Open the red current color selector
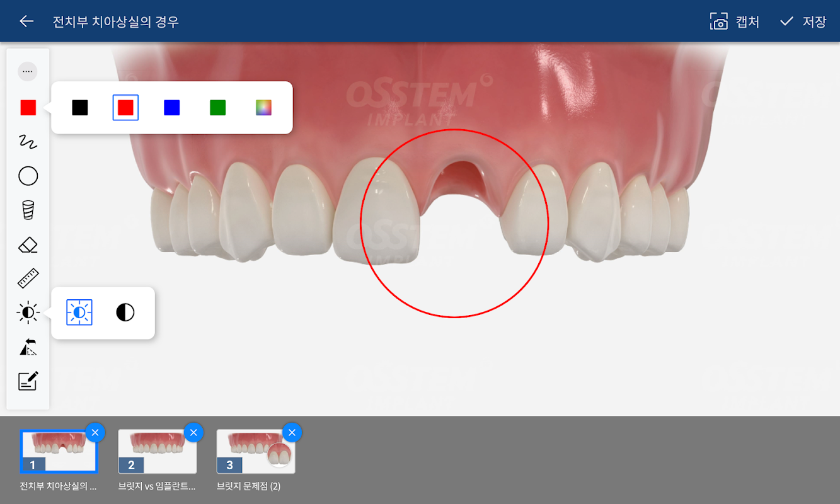This screenshot has width=840, height=504. pyautogui.click(x=28, y=108)
